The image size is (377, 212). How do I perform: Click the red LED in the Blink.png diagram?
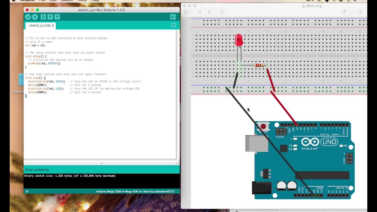pos(239,40)
